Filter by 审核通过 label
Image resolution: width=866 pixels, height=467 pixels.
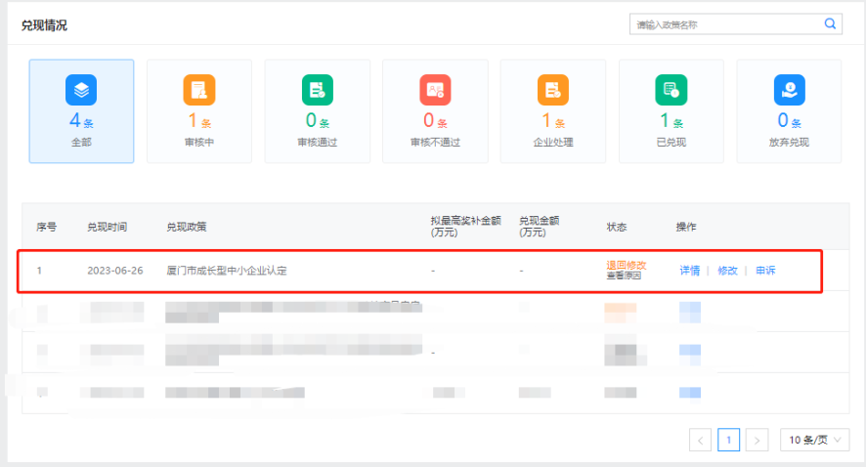coord(318,143)
